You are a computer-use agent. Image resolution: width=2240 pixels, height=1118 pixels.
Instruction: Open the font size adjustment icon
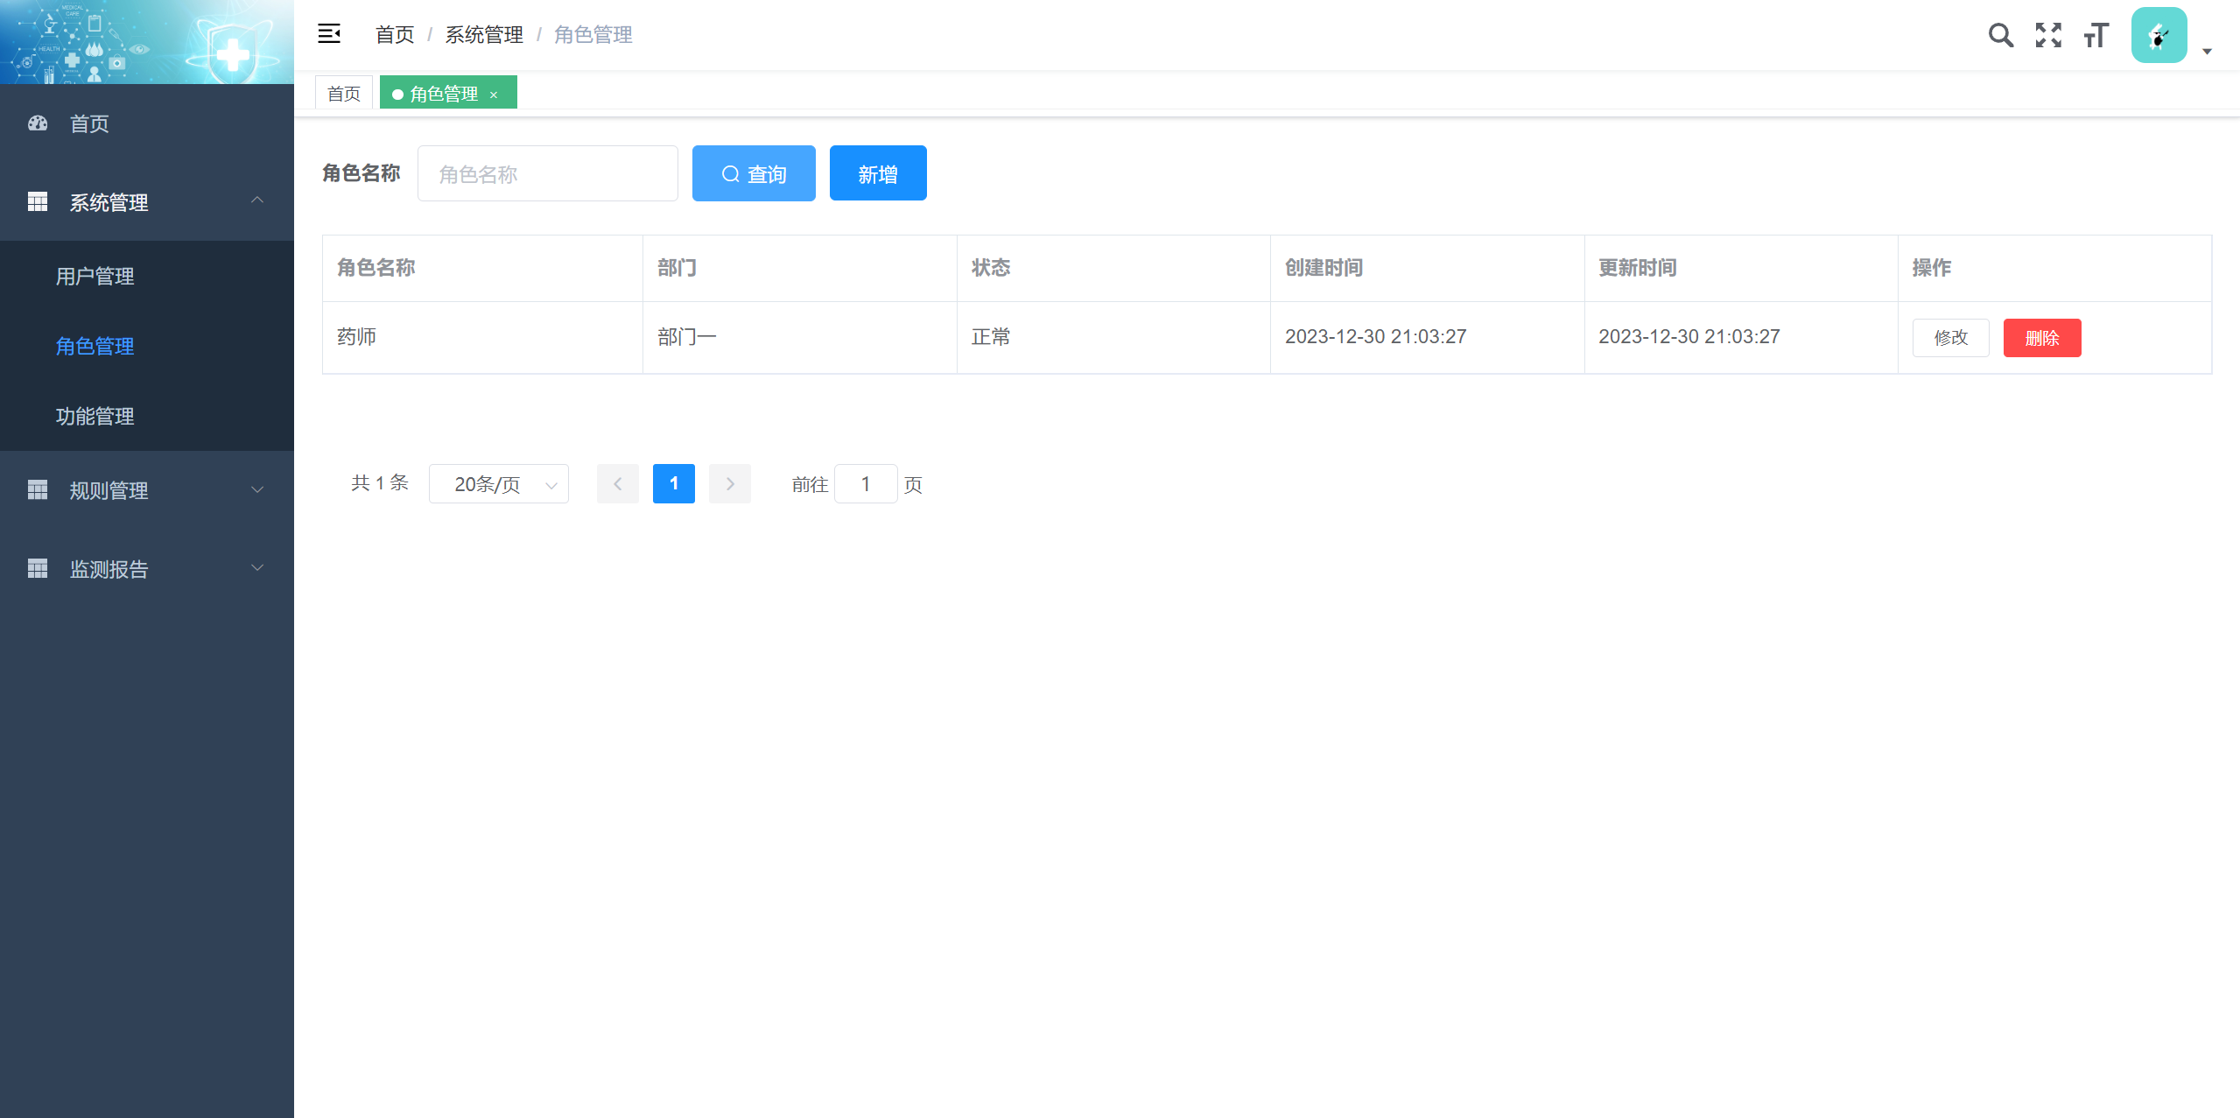pyautogui.click(x=2096, y=35)
